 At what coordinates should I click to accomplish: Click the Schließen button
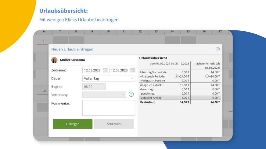click(x=114, y=124)
